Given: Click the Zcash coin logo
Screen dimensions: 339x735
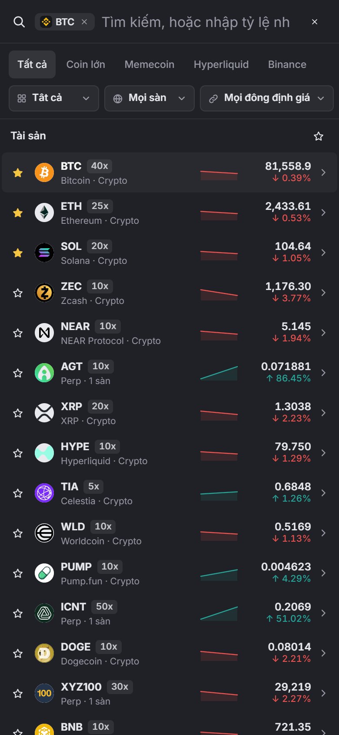Looking at the screenshot, I should [44, 293].
